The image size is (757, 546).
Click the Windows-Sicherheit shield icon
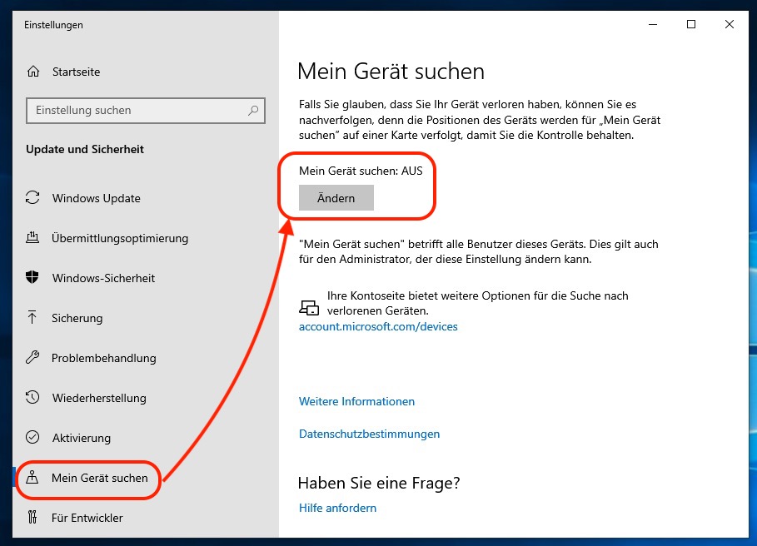[x=32, y=277]
